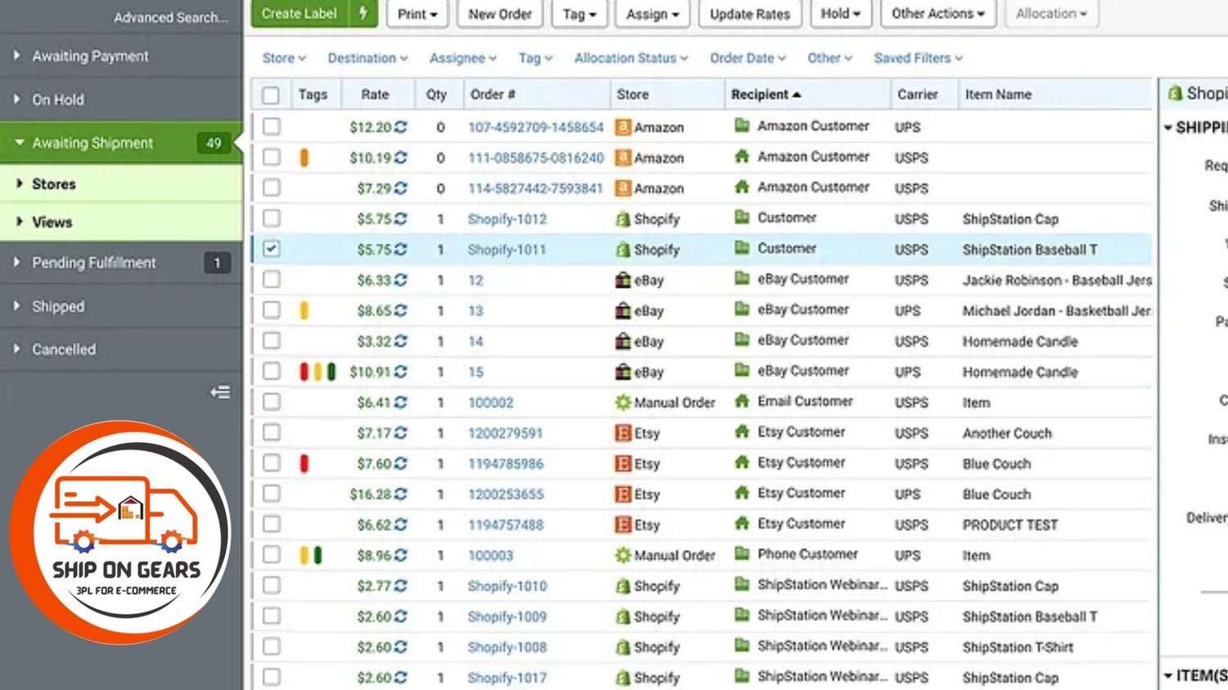Check the box for order Shopify-1017
1228x690 pixels.
272,677
